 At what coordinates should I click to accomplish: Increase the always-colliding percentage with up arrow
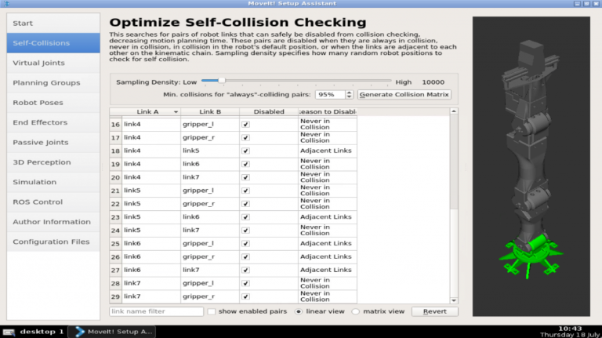click(x=349, y=93)
